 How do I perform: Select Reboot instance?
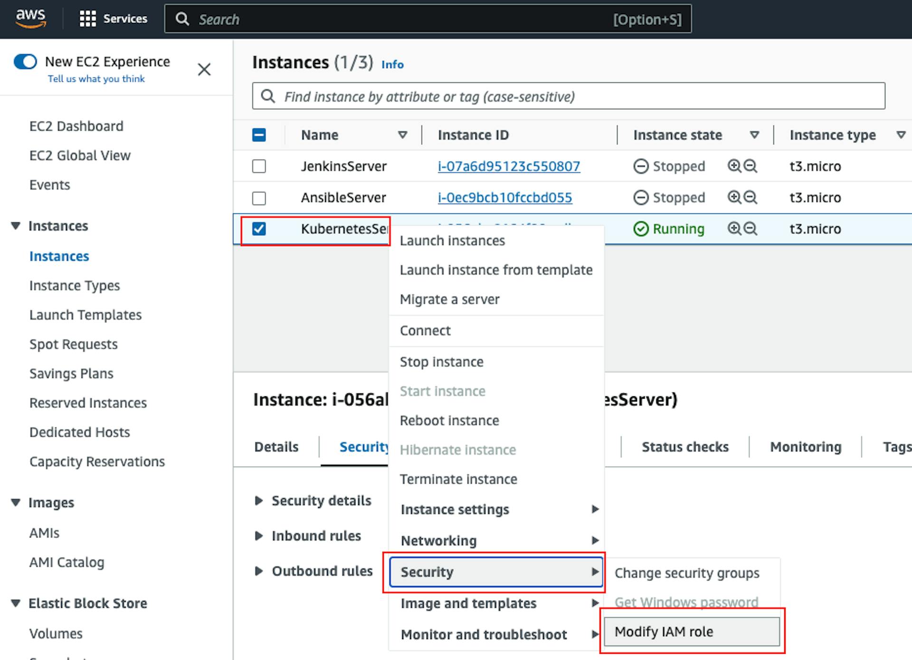click(496, 421)
